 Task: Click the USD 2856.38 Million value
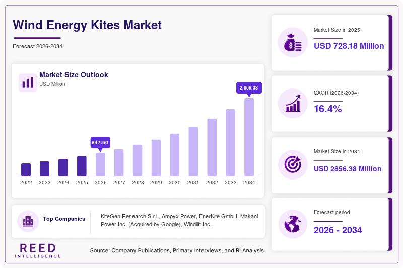click(348, 169)
